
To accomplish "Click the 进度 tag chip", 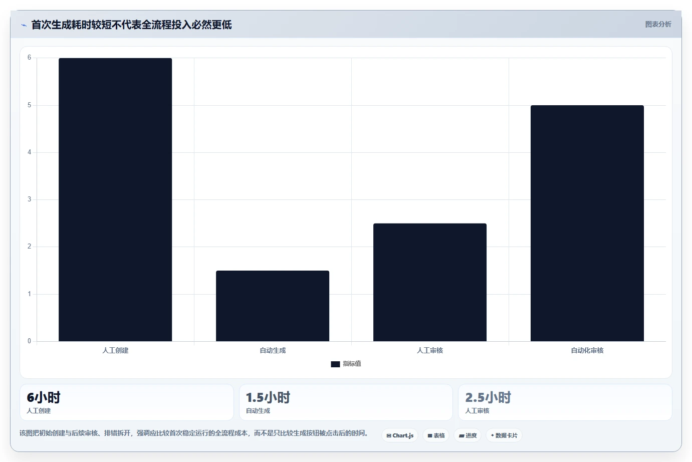I will coord(468,435).
